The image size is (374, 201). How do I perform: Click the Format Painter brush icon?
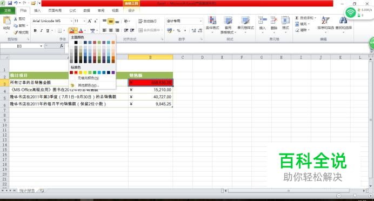pos(16,32)
